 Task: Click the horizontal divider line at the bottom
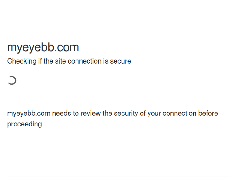[119, 177]
